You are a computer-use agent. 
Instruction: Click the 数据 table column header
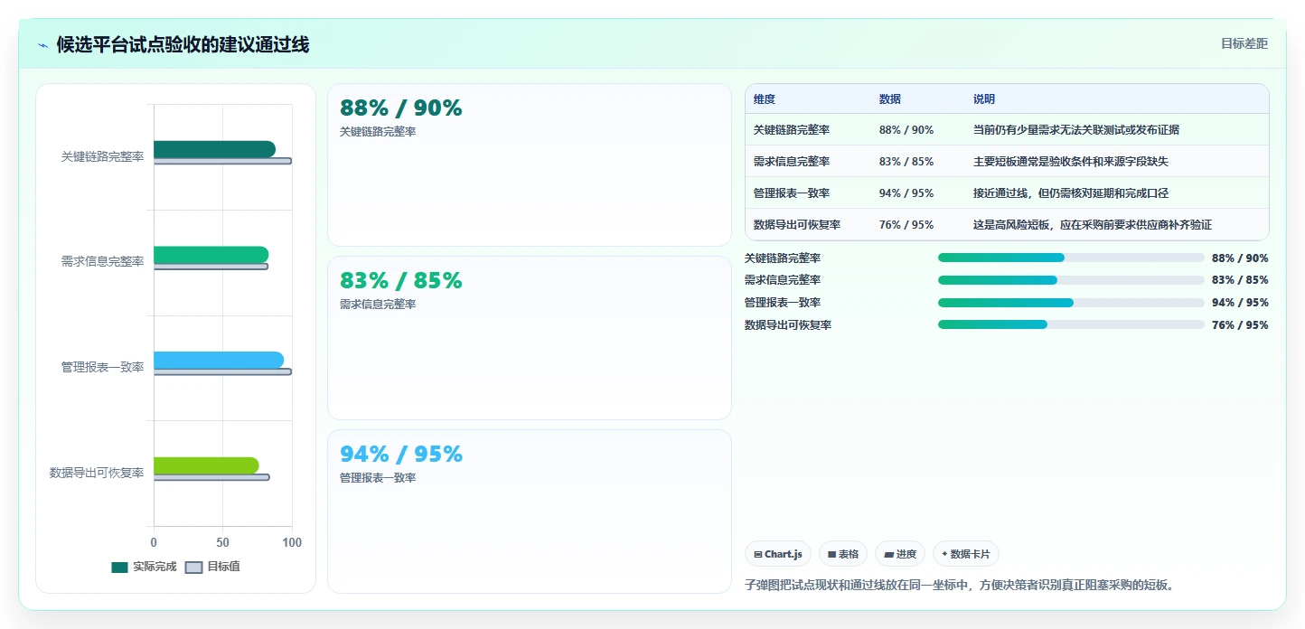pos(890,99)
